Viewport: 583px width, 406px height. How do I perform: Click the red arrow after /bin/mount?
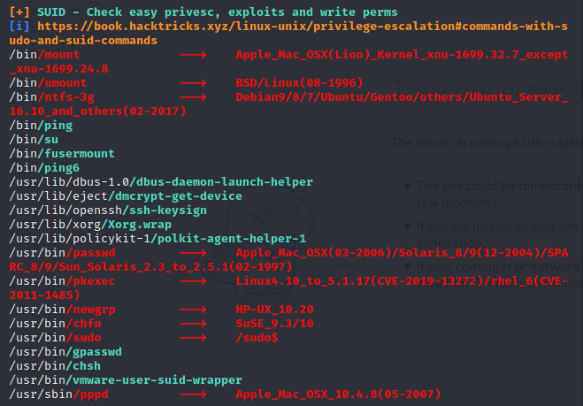pos(194,55)
